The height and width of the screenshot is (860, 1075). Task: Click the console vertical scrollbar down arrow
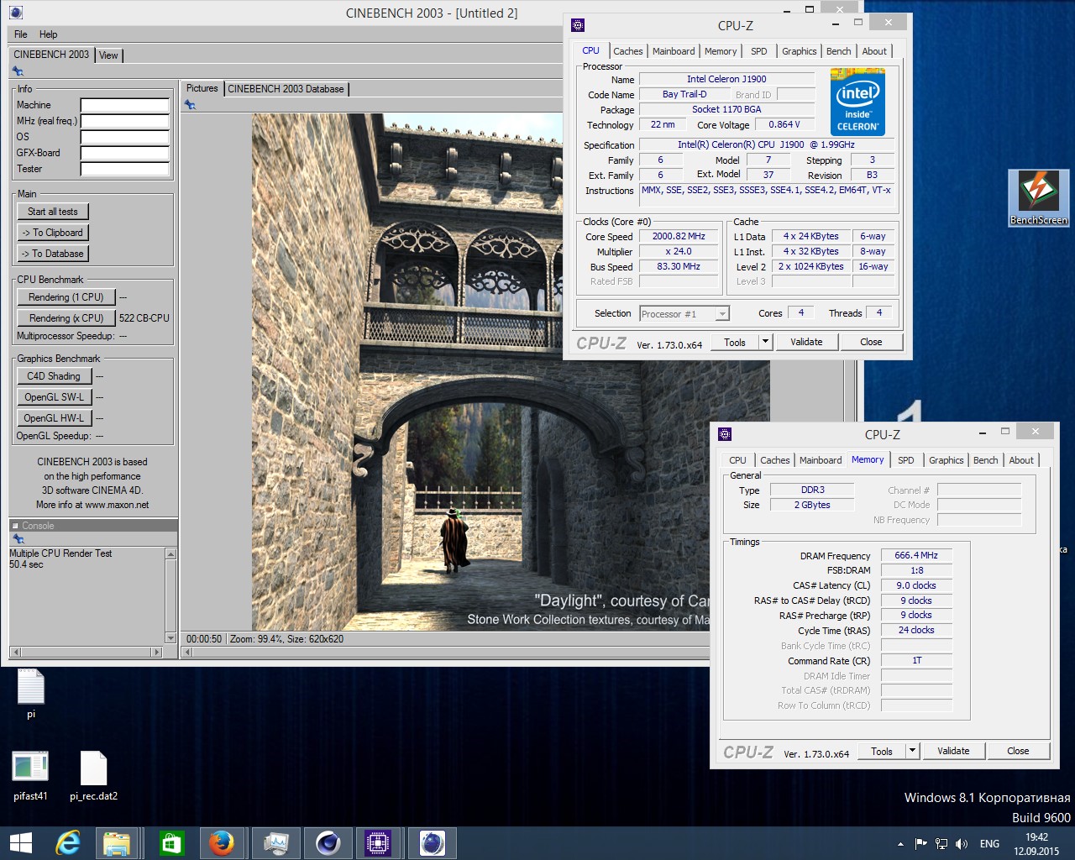coord(171,638)
